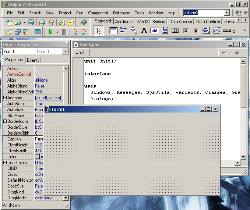Open the Project menu
The image size is (250, 210).
(x=65, y=13)
